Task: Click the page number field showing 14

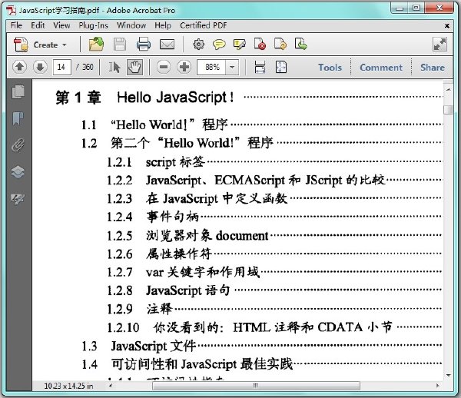Action: point(62,67)
